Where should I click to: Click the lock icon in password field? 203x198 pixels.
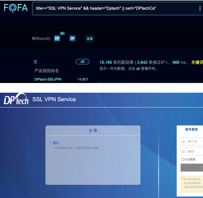184,152
